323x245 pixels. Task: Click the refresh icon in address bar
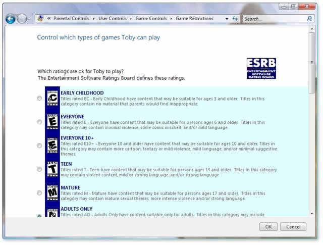click(x=235, y=19)
